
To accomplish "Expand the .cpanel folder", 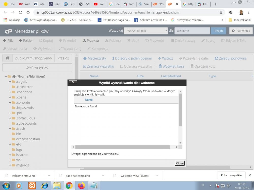I will tap(10, 97).
